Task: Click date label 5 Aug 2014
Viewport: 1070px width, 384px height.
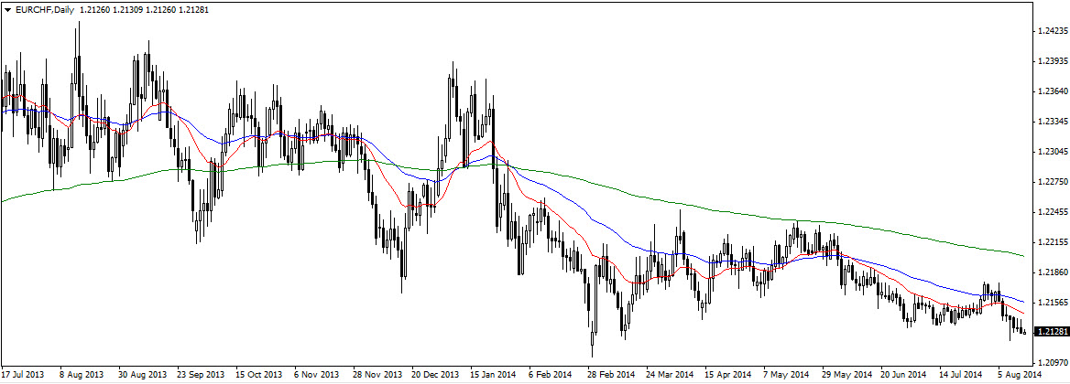Action: pos(1021,375)
